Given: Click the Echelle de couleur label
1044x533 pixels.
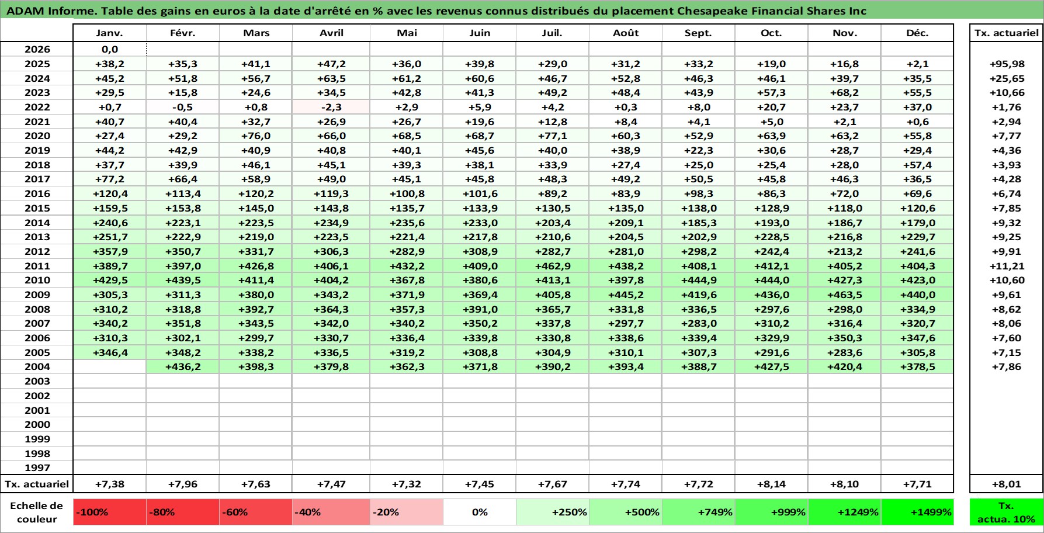Looking at the screenshot, I should point(37,512).
